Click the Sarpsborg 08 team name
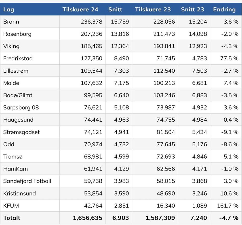242x225 pixels. (21, 108)
